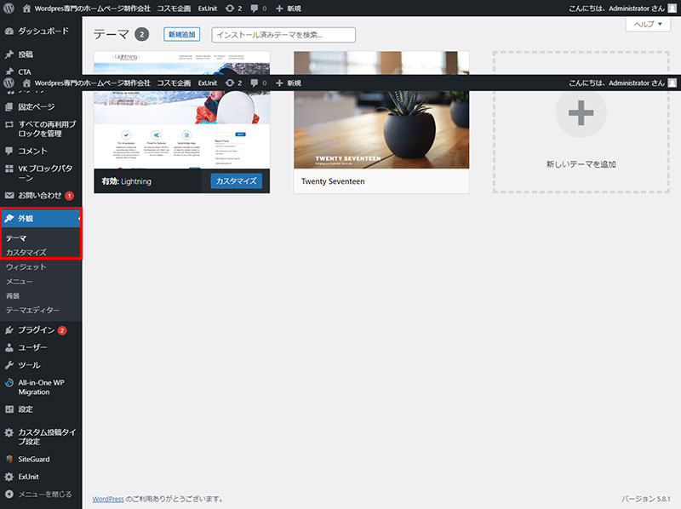Click the SiteGuard shield icon

[x=9, y=459]
